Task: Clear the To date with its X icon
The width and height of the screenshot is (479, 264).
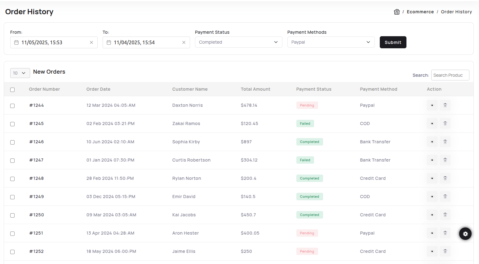Action: pos(184,42)
